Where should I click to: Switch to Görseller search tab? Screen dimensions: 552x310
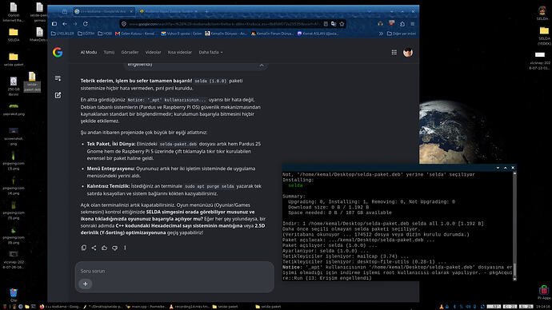point(130,52)
